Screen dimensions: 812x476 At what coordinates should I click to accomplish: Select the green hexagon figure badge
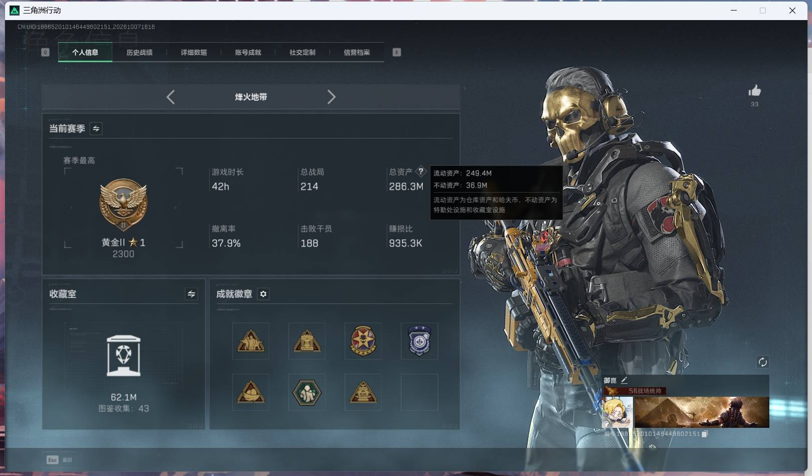pyautogui.click(x=307, y=392)
